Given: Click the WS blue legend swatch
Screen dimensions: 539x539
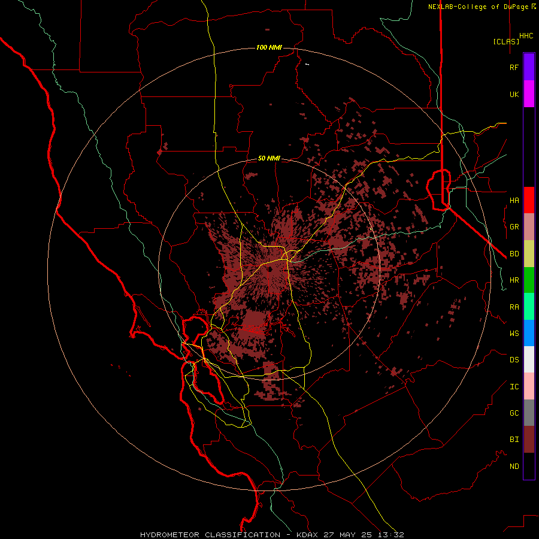Looking at the screenshot, I should [529, 333].
